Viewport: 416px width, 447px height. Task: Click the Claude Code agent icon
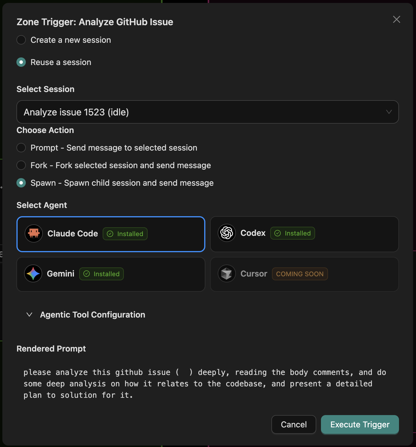34,233
